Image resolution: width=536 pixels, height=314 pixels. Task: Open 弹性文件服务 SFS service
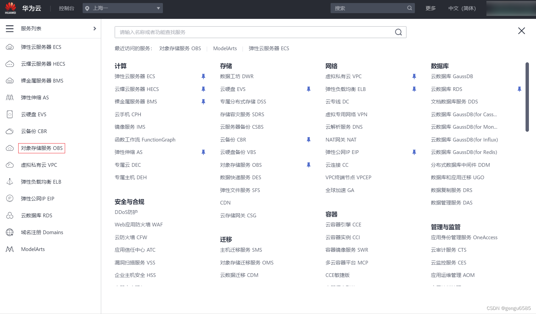(240, 190)
